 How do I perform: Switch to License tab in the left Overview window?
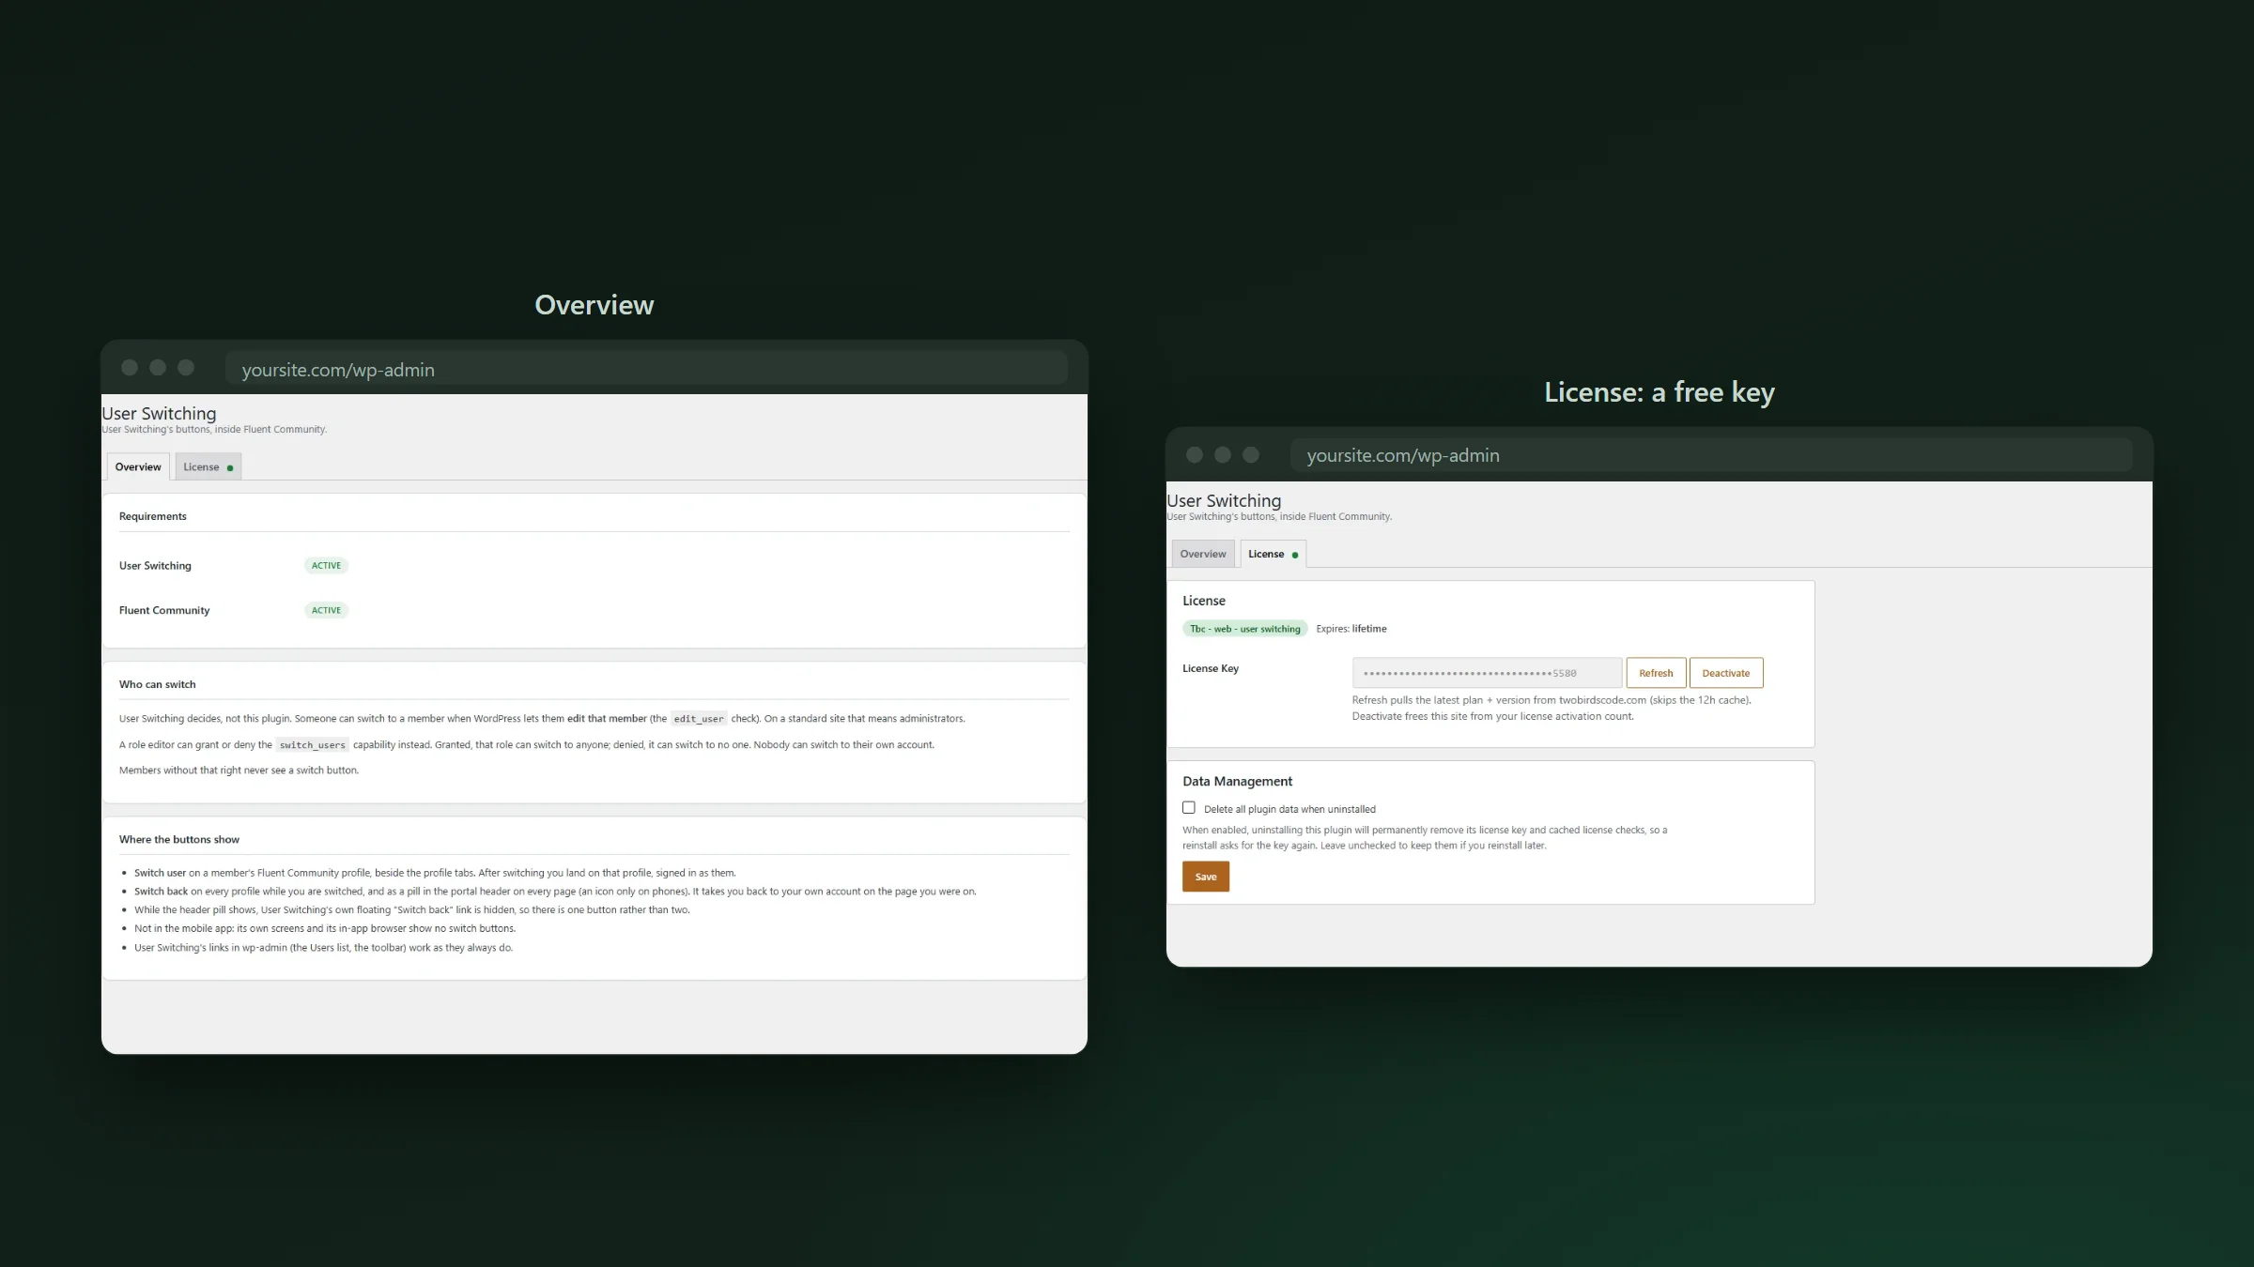[x=208, y=466]
